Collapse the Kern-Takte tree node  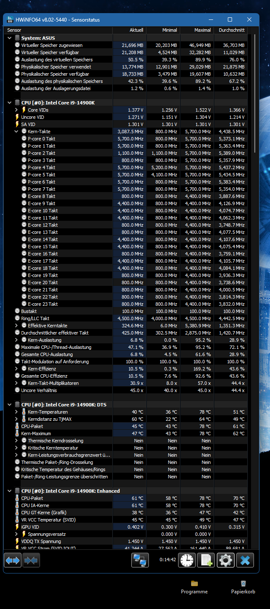pos(16,132)
